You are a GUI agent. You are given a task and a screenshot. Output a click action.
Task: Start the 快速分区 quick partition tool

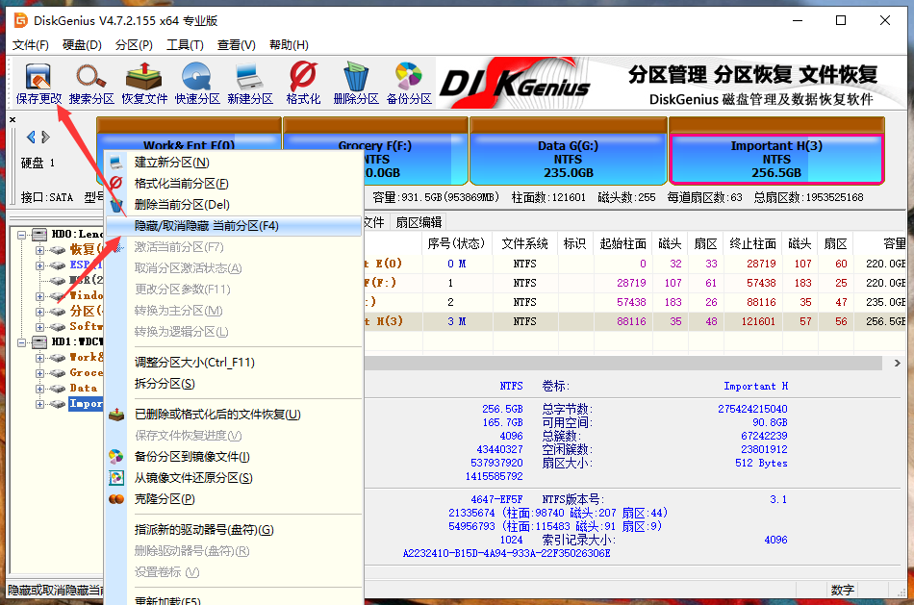click(x=197, y=84)
